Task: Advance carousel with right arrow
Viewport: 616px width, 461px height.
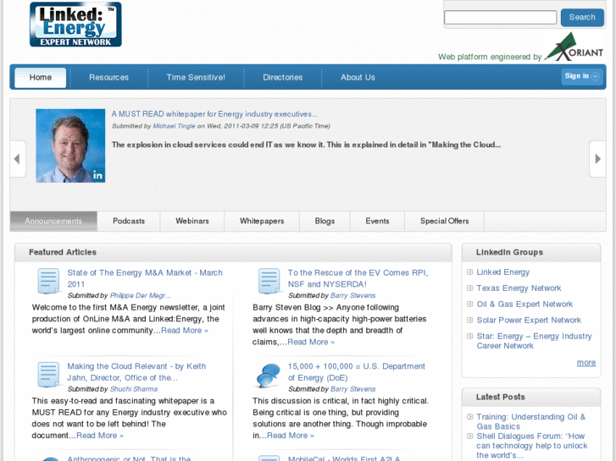Action: (597, 159)
